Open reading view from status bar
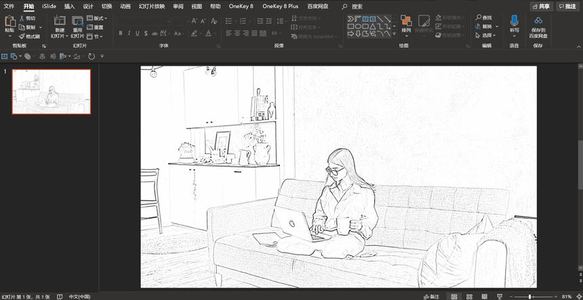This screenshot has width=583, height=300. [x=484, y=297]
